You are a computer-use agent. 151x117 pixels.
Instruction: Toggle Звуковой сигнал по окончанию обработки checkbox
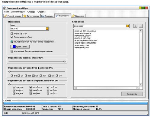12,42
